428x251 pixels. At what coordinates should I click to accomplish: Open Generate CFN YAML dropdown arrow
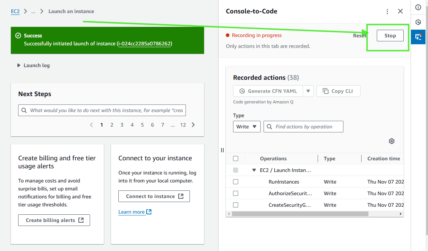pos(308,91)
